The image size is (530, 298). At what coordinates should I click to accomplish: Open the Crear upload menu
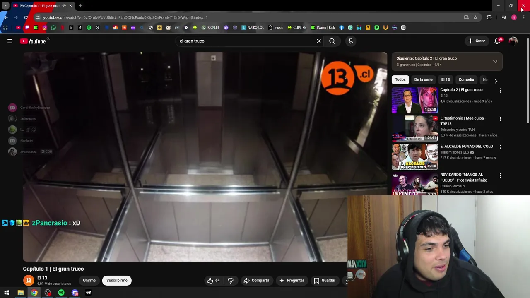476,41
